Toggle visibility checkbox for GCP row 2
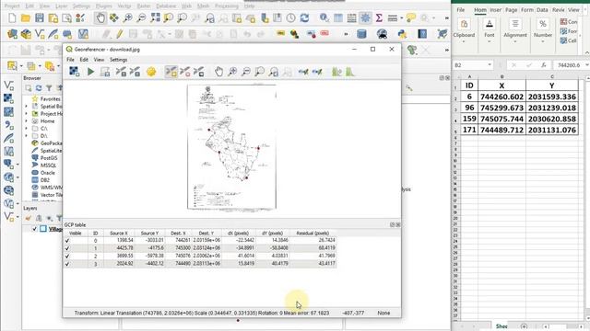 click(67, 256)
